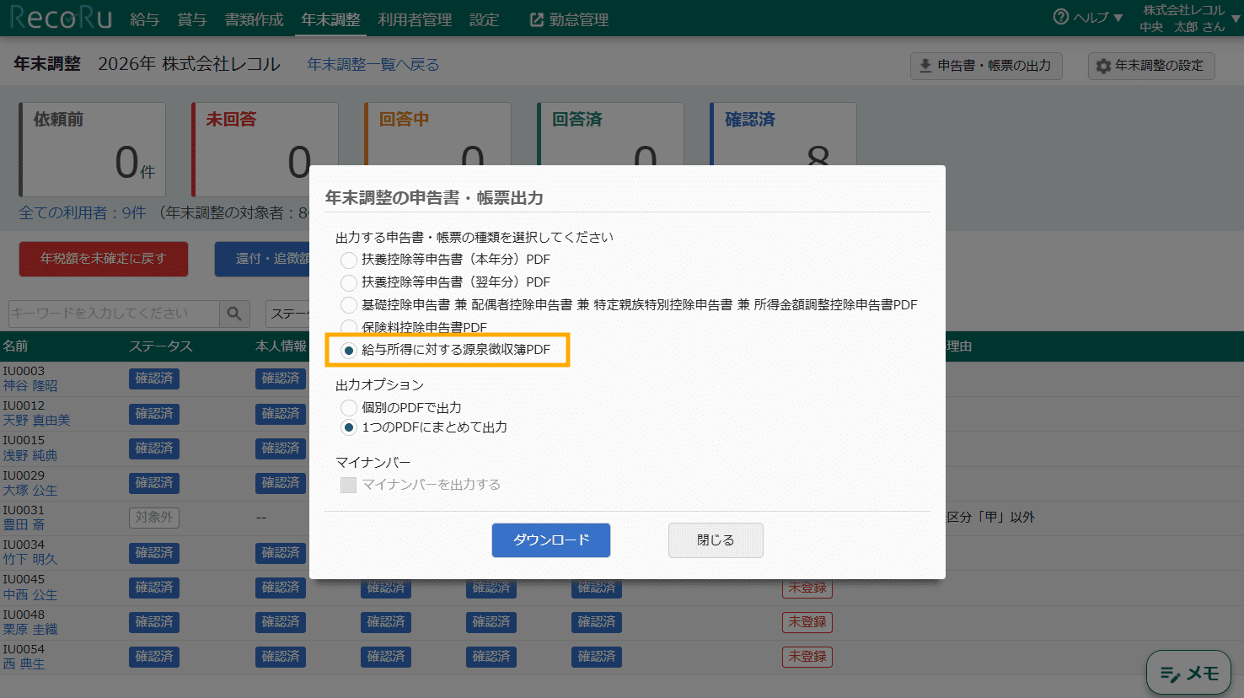The width and height of the screenshot is (1244, 698).
Task: Click the ダウンロード button
Action: click(x=551, y=540)
